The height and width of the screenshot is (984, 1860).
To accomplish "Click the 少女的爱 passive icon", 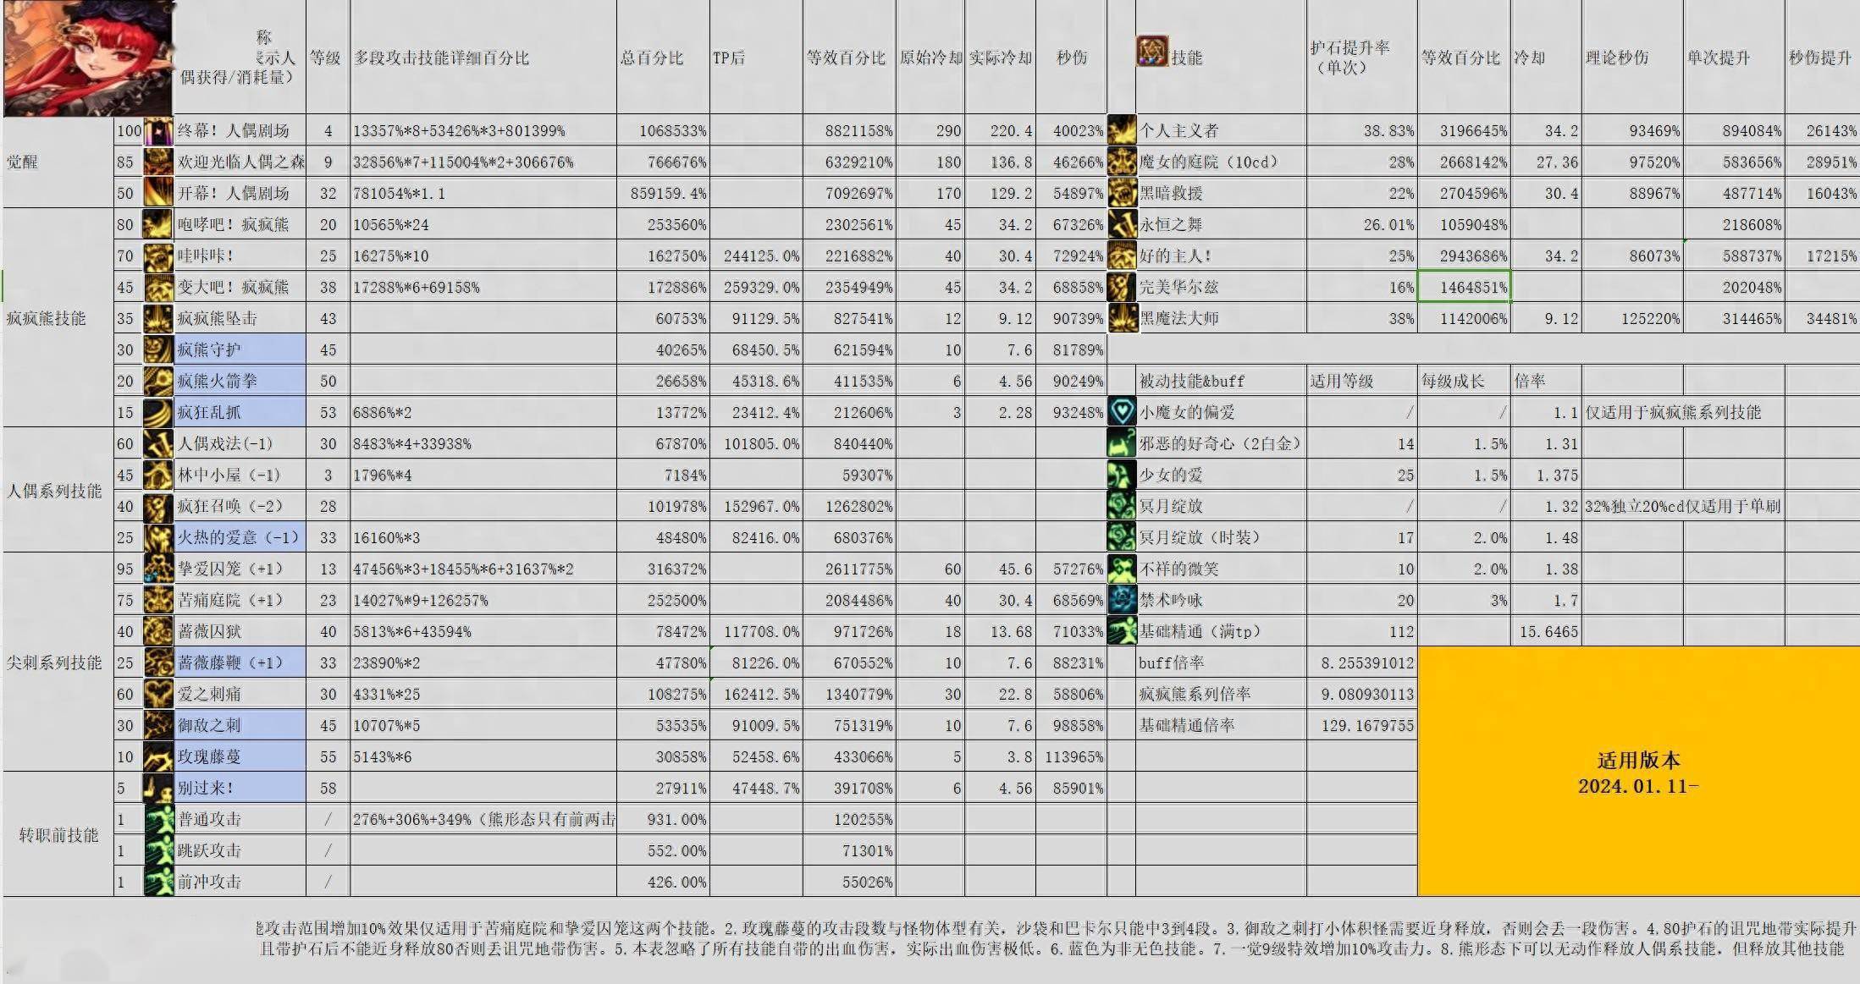I will [1122, 475].
